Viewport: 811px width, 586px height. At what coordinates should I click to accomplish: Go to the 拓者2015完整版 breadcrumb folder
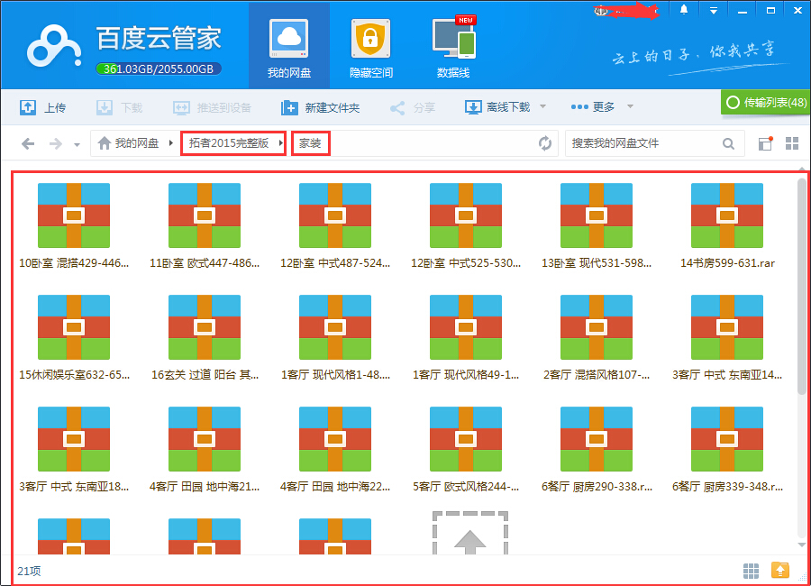click(229, 142)
